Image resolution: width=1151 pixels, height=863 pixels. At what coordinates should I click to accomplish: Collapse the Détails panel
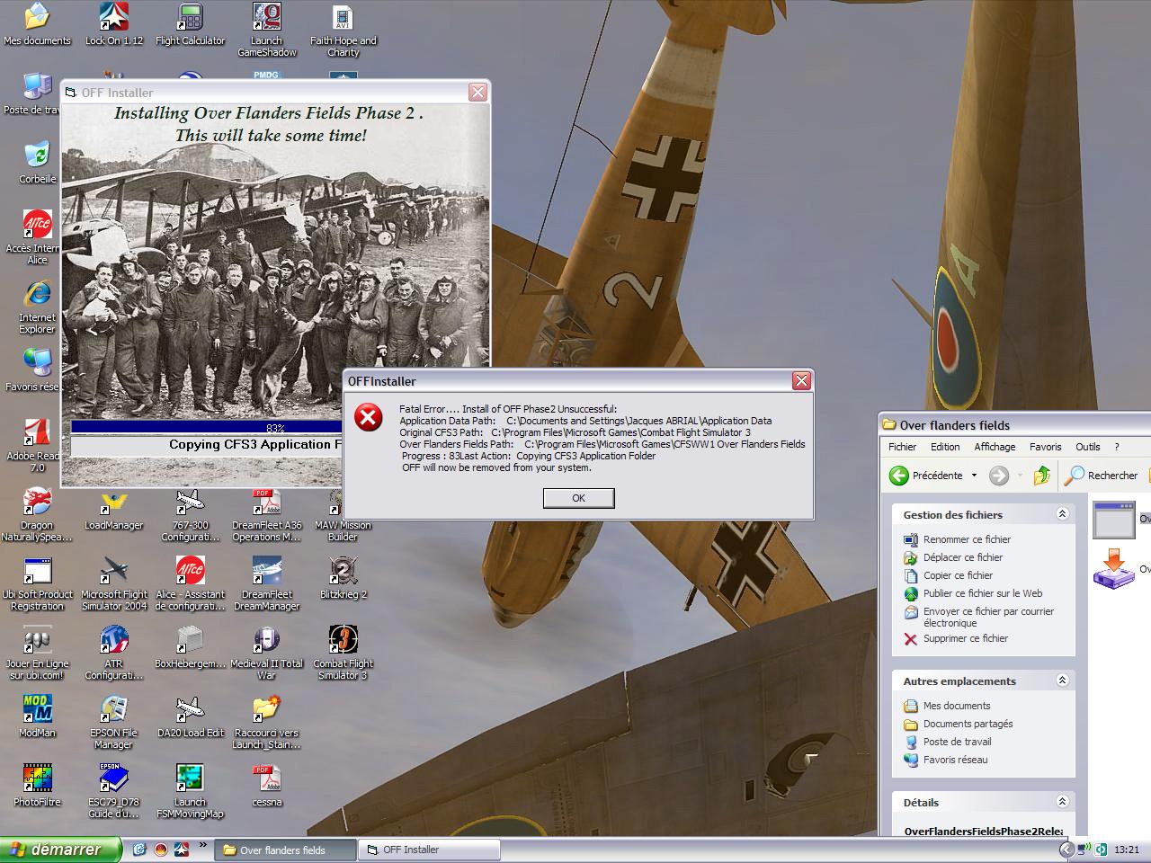[1062, 802]
